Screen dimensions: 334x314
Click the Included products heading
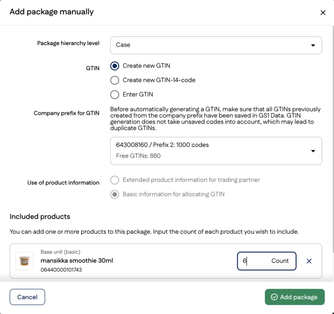pyautogui.click(x=40, y=217)
